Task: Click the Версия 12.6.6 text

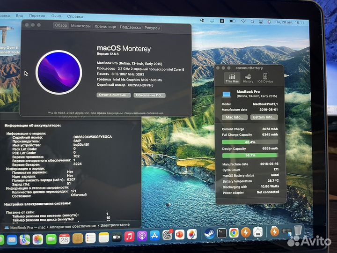Action: [108, 54]
